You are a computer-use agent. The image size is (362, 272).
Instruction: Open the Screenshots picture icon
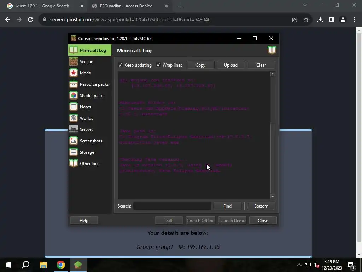(x=74, y=141)
